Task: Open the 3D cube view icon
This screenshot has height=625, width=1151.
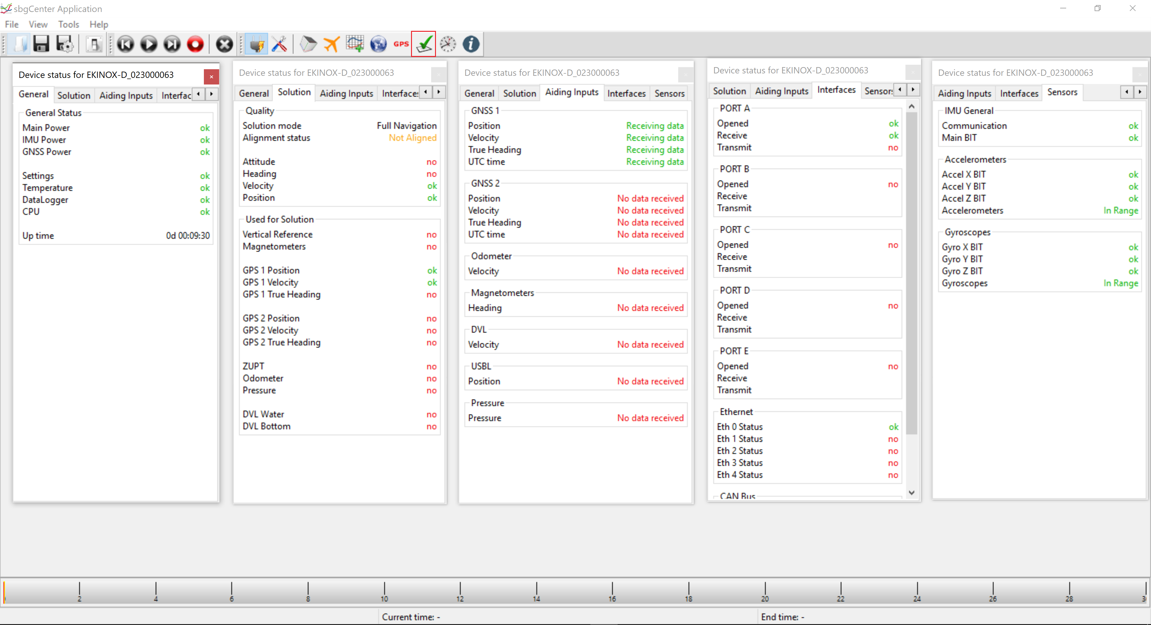Action: tap(308, 44)
